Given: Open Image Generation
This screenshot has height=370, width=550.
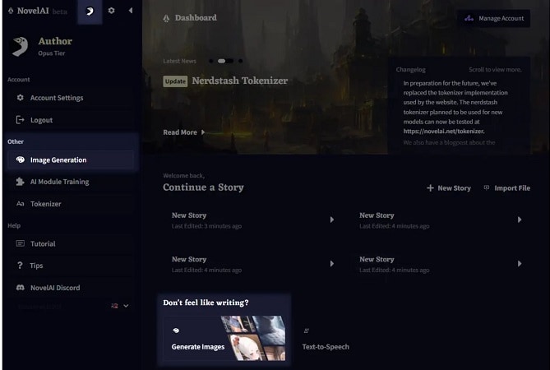Looking at the screenshot, I should pos(70,160).
